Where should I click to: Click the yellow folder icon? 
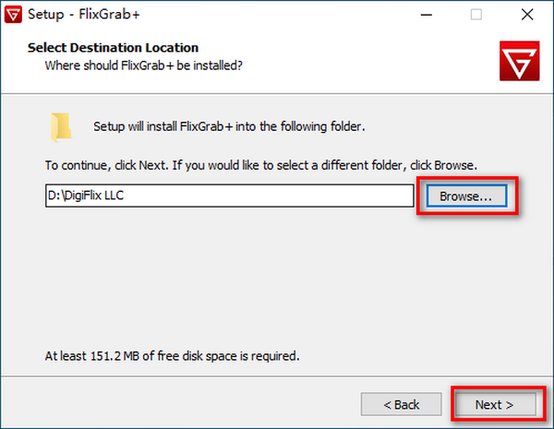click(62, 126)
